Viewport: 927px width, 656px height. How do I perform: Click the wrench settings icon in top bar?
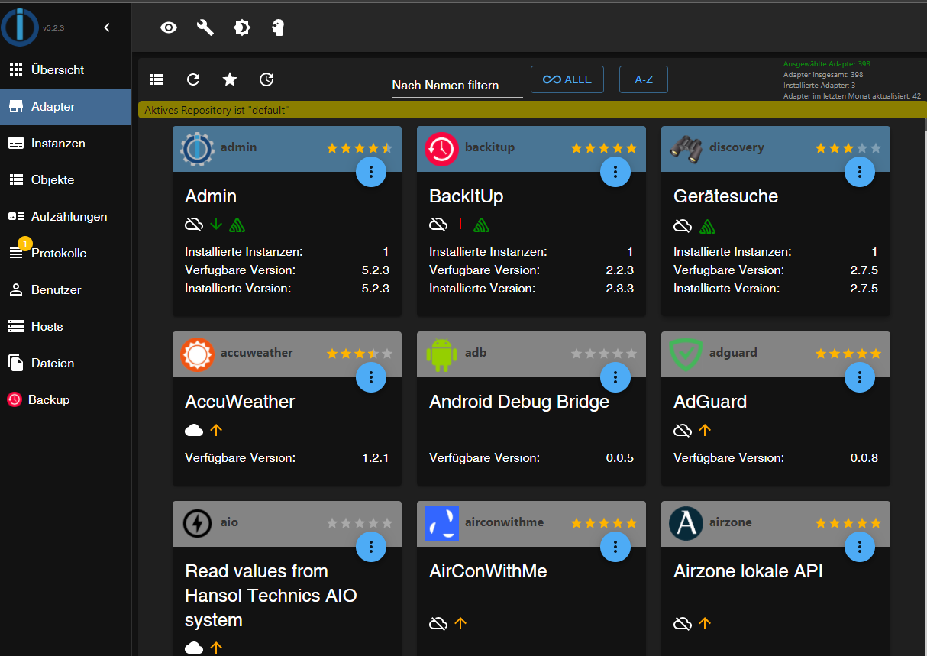(x=205, y=28)
